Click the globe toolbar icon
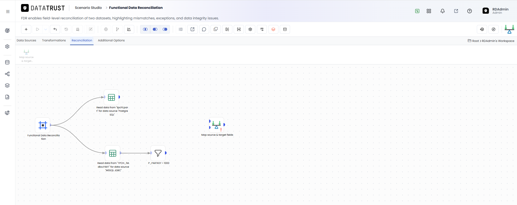This screenshot has height=205, width=517. point(106,29)
